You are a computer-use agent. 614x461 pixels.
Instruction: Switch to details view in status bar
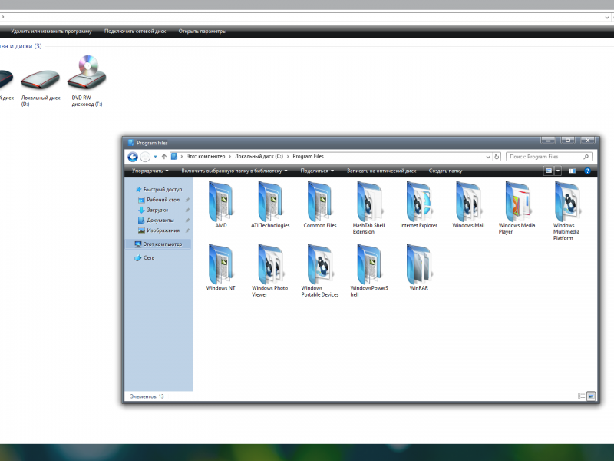point(581,396)
